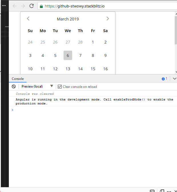This screenshot has width=177, height=192.
Task: Select March 14 in the calendar
Action: 80,69
